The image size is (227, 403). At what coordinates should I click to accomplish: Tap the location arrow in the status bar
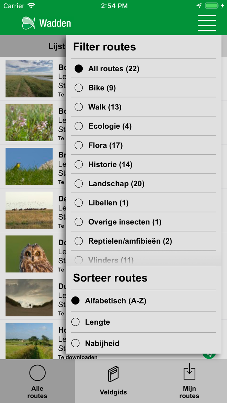tap(198, 5)
